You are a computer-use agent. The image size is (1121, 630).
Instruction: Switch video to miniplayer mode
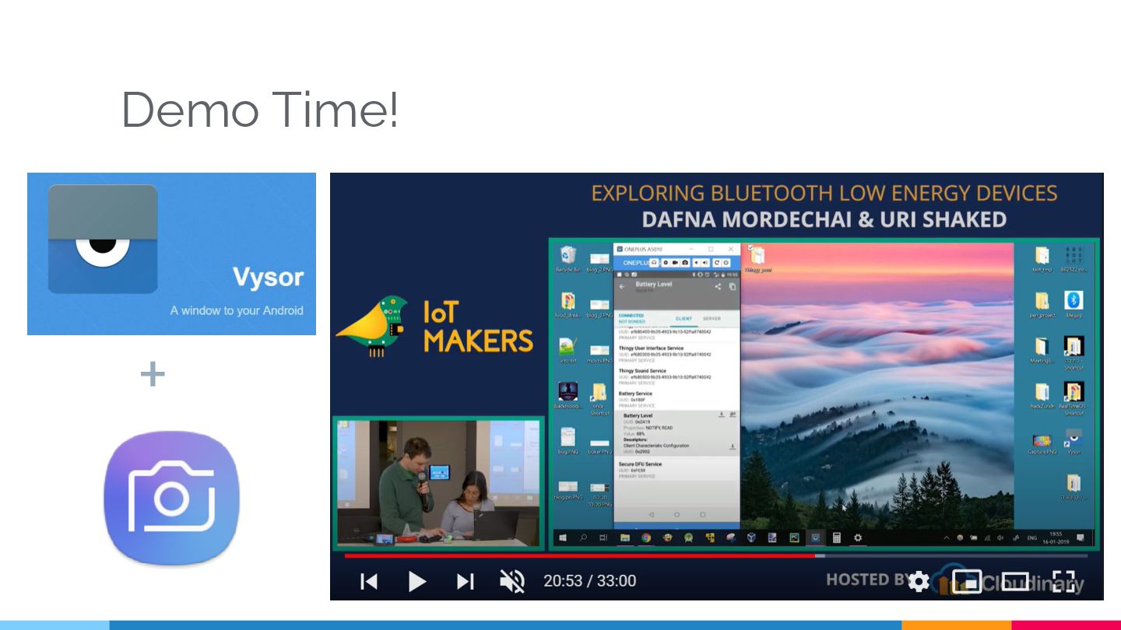[966, 581]
